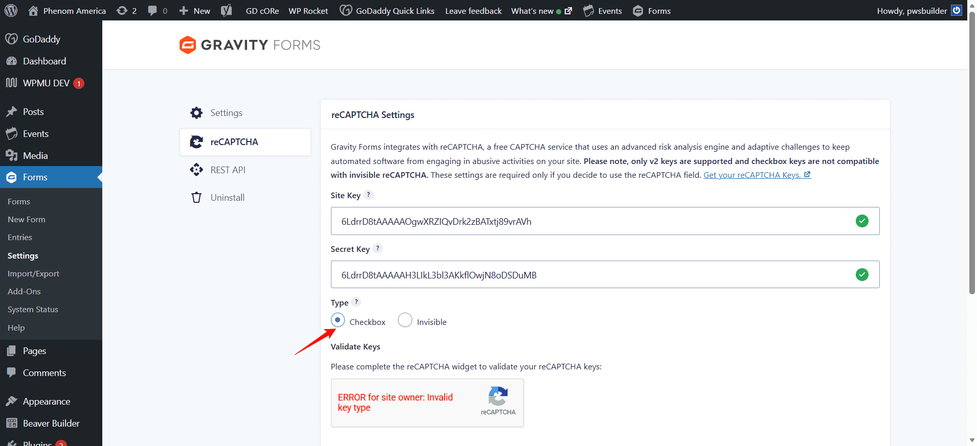977x446 pixels.
Task: Click the Gravity Forms logo
Action: tap(250, 45)
